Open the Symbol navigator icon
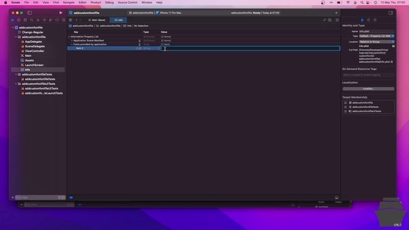The width and height of the screenshot is (409, 230). point(26,20)
